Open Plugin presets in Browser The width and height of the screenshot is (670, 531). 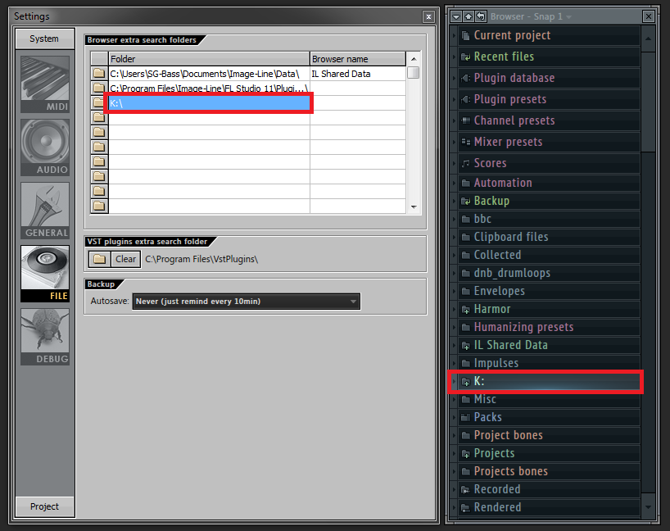pos(549,99)
